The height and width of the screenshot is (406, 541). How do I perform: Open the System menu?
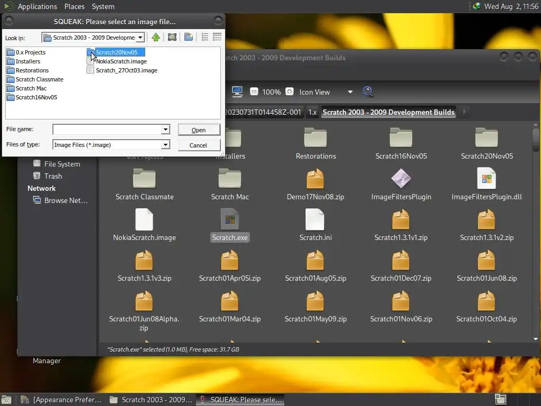click(x=103, y=6)
